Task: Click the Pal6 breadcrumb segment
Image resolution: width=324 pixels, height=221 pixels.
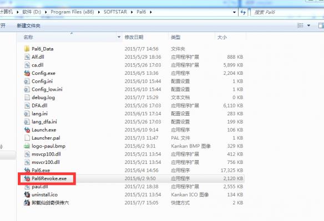Action: pos(141,12)
